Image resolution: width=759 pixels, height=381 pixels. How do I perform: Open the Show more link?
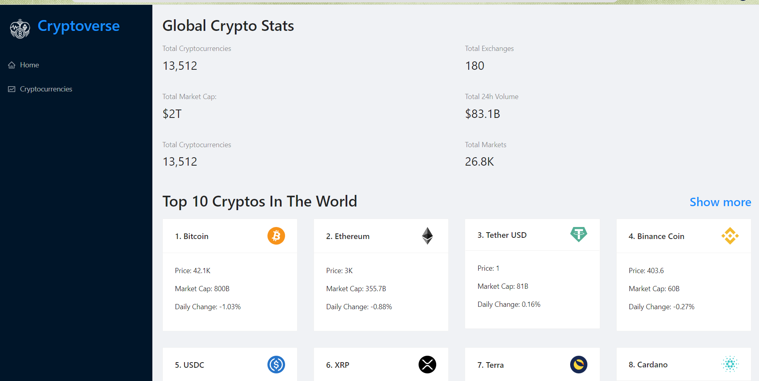(x=720, y=202)
